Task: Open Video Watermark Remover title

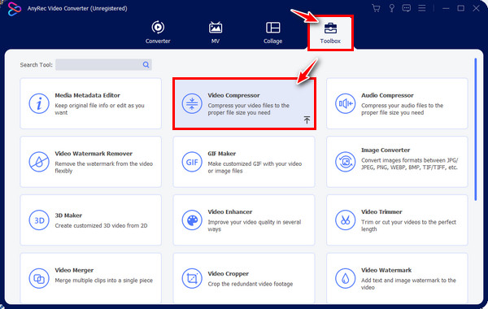Action: pos(94,154)
